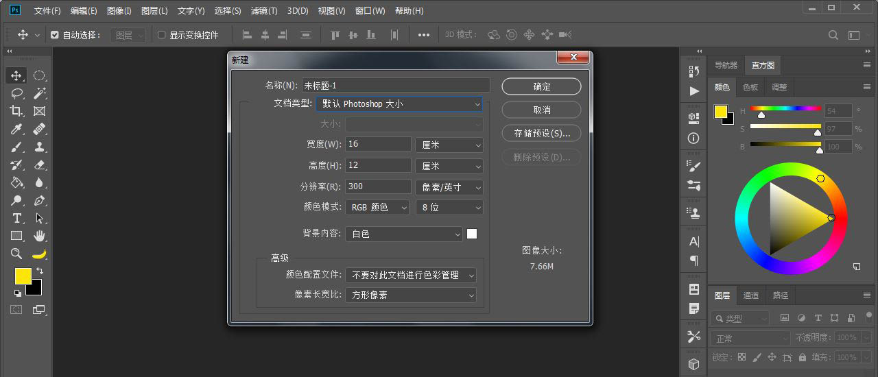Switch to the 色板 tab

750,87
